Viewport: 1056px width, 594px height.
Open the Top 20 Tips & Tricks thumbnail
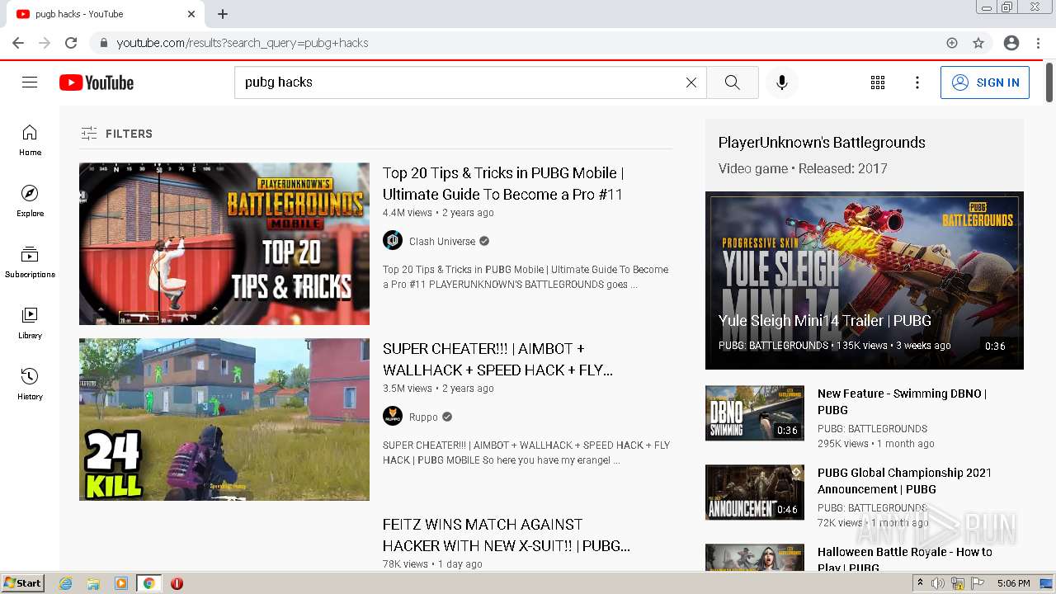224,243
